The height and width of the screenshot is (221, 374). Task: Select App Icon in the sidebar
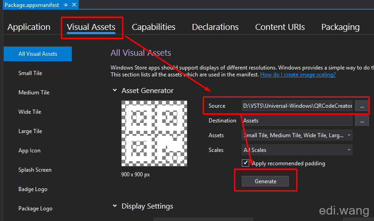click(29, 151)
